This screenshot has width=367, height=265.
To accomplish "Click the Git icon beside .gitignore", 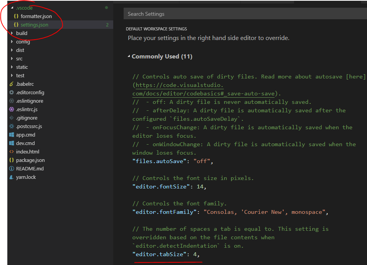I will (11, 118).
